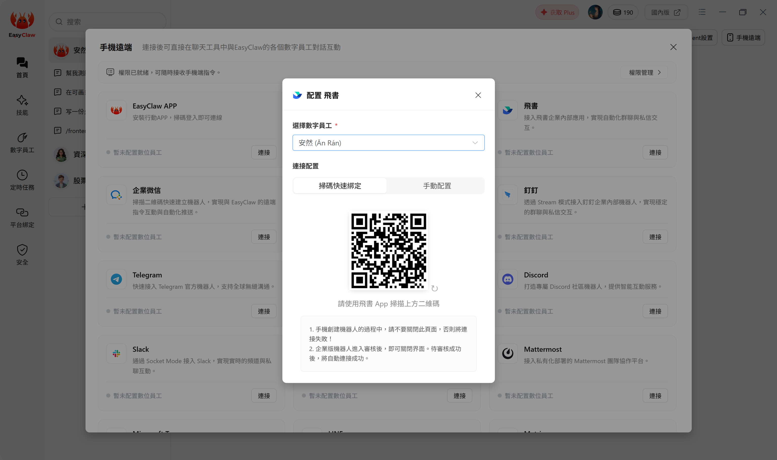Open 國內版 external link
The height and width of the screenshot is (460, 777).
(x=666, y=12)
